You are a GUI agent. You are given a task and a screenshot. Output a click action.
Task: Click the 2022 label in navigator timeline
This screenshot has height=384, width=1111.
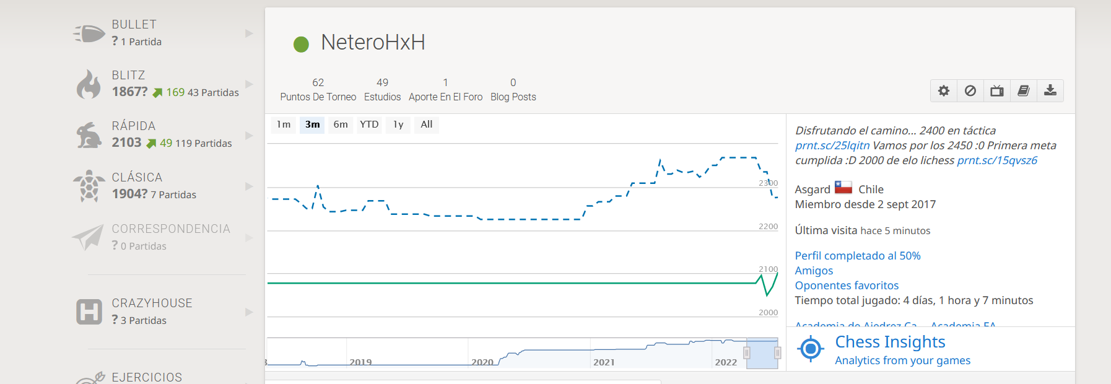point(726,362)
